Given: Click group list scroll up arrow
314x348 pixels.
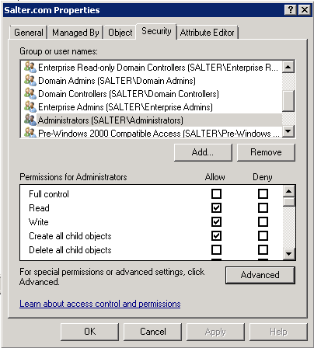Looking at the screenshot, I should pos(288,68).
